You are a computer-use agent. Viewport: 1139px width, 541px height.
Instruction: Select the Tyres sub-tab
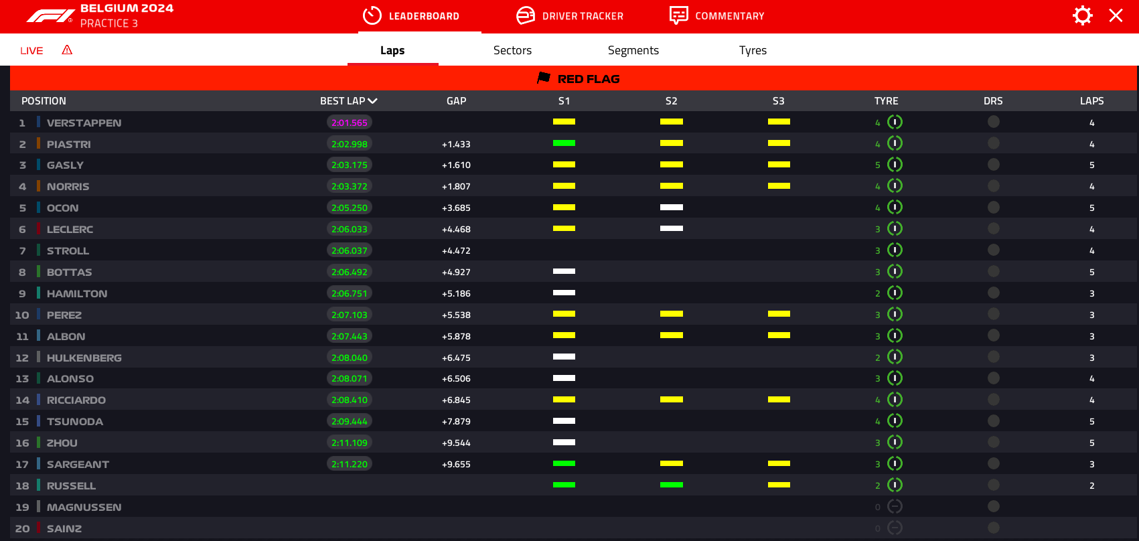[x=753, y=50]
